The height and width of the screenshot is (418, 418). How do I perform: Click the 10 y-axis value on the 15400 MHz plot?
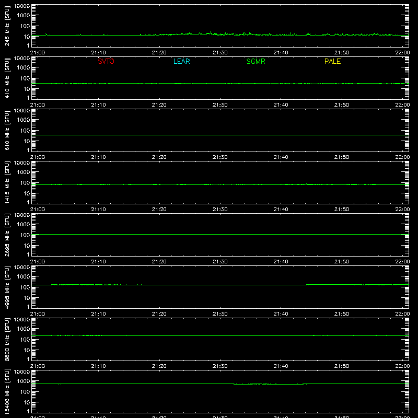pyautogui.click(x=27, y=402)
